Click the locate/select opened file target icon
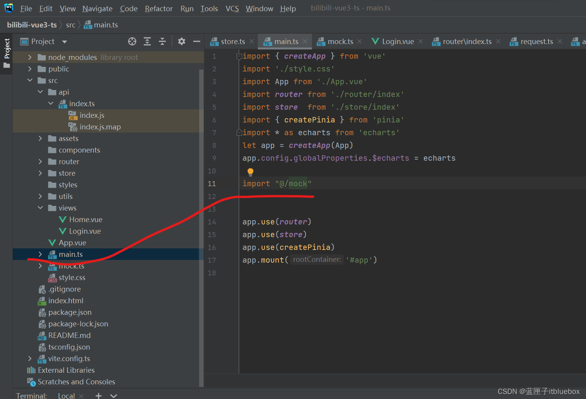Viewport: 586px width, 399px height. [132, 41]
